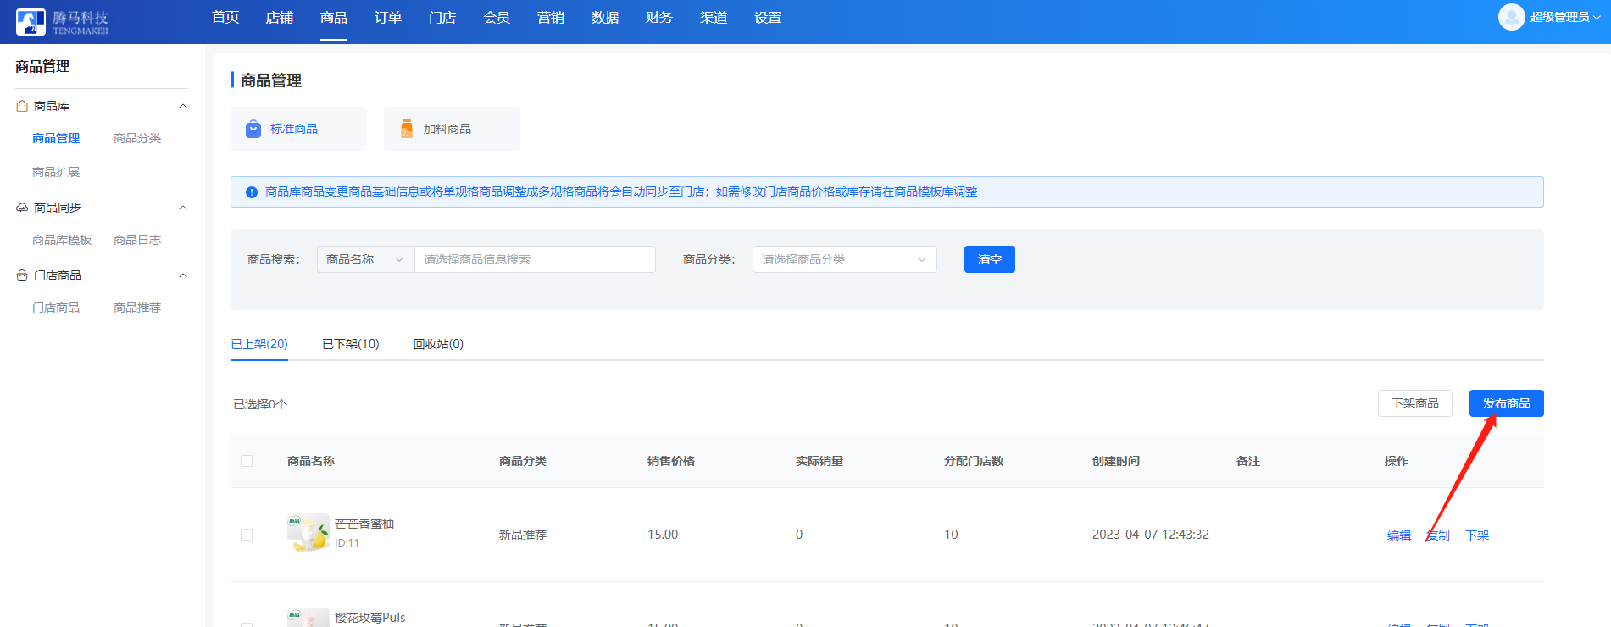Viewport: 1611px width, 627px height.
Task: Expand the 超级管理员 account menu arrow
Action: click(1597, 18)
